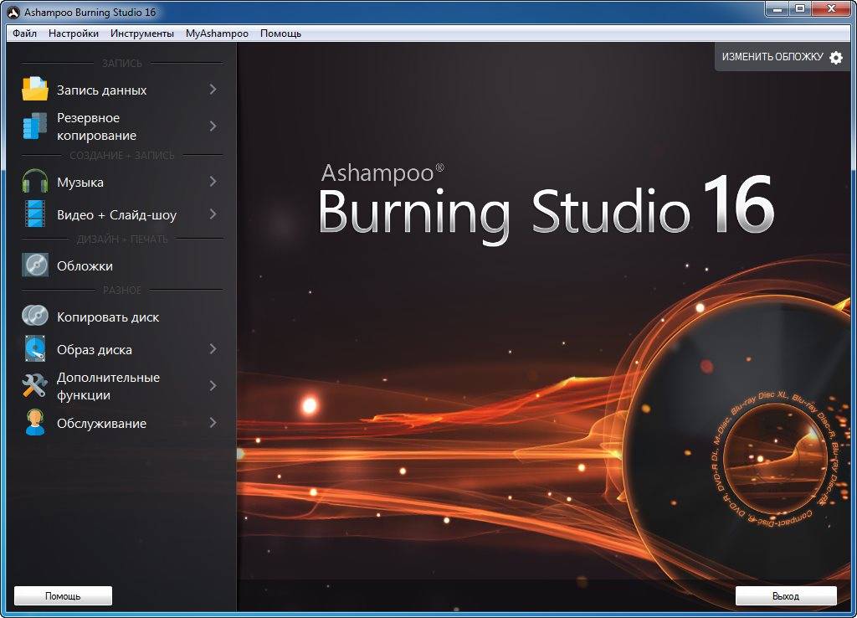Click the Резервное копирование backup icon

click(35, 126)
